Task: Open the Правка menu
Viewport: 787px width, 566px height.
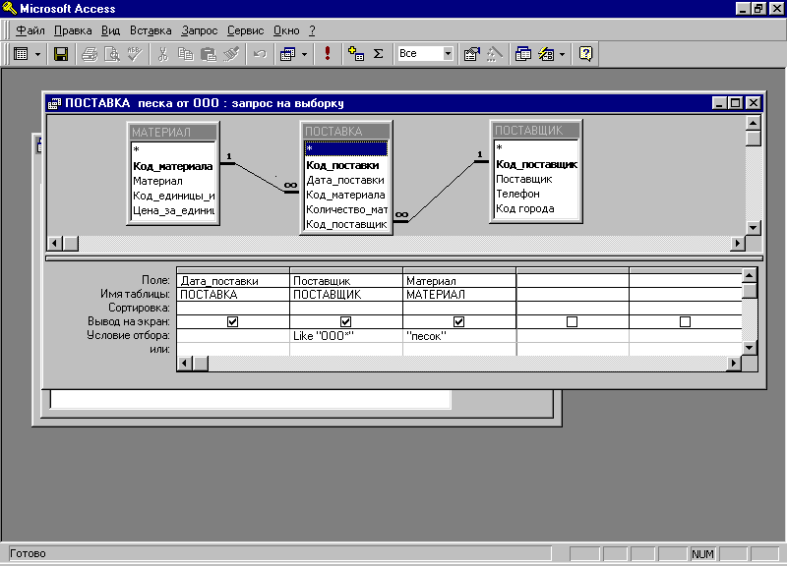Action: [73, 30]
